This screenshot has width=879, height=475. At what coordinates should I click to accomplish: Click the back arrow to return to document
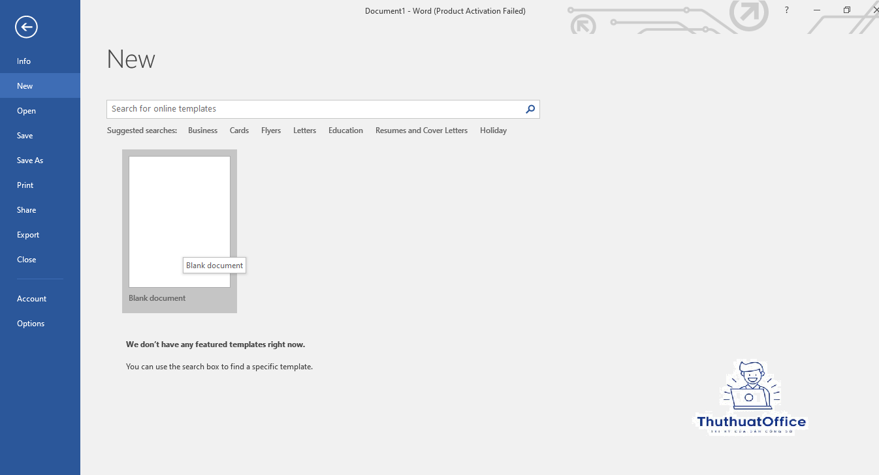pos(27,27)
